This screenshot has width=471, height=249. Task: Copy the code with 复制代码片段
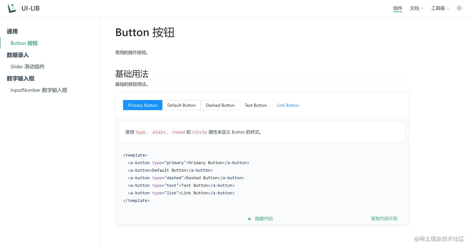(384, 218)
